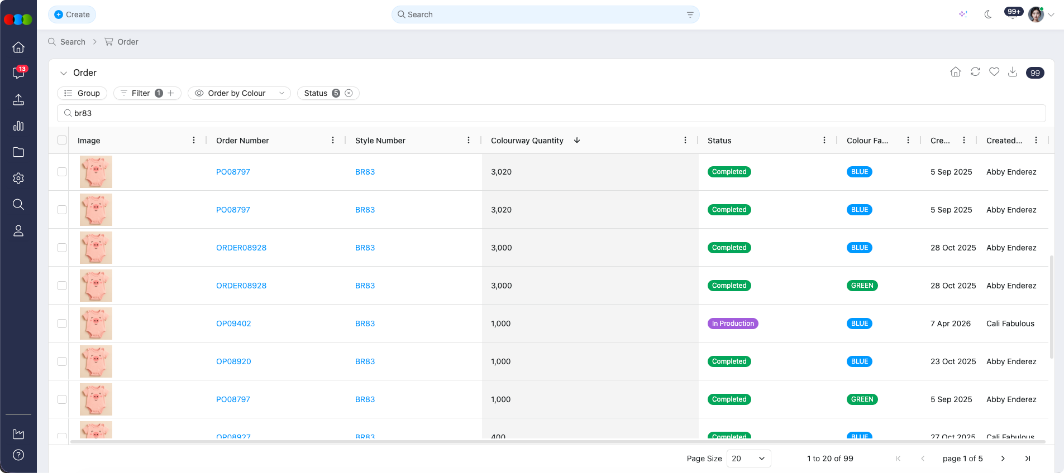The width and height of the screenshot is (1064, 473).
Task: Open the magnifier search icon in the sidebar
Action: coord(18,205)
